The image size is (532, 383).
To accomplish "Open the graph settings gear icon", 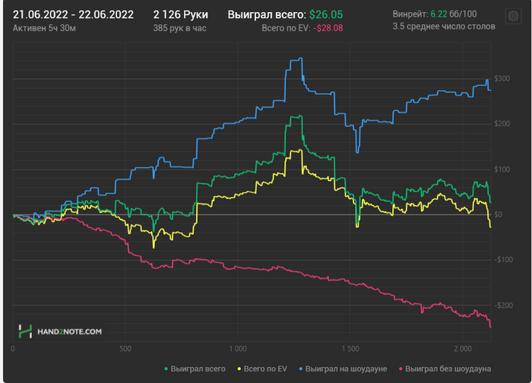I will point(513,16).
